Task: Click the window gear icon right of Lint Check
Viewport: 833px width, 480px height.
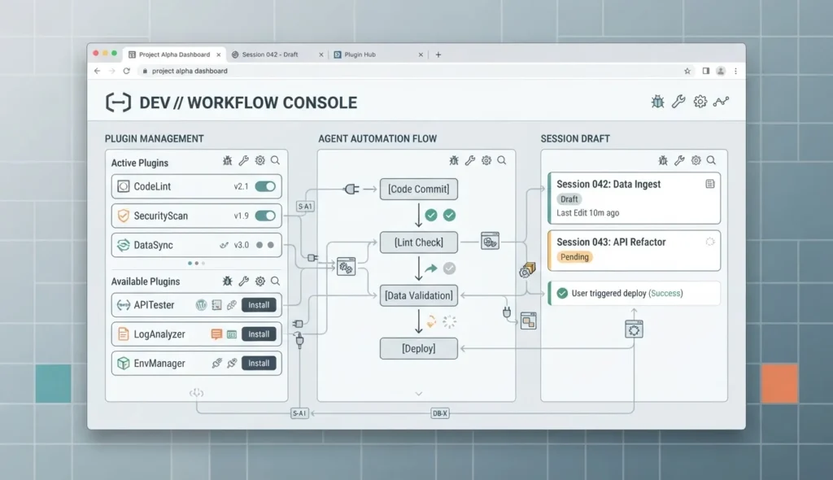Action: (490, 241)
